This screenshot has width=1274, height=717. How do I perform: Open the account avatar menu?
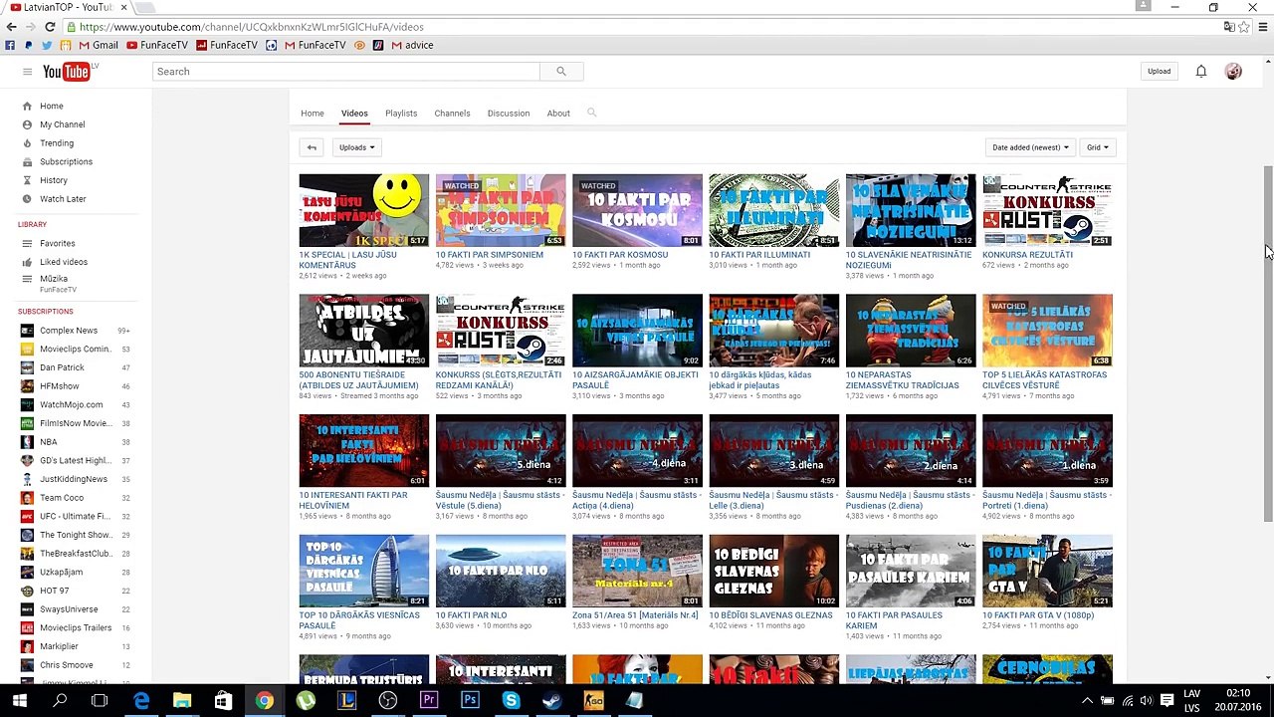pyautogui.click(x=1233, y=72)
